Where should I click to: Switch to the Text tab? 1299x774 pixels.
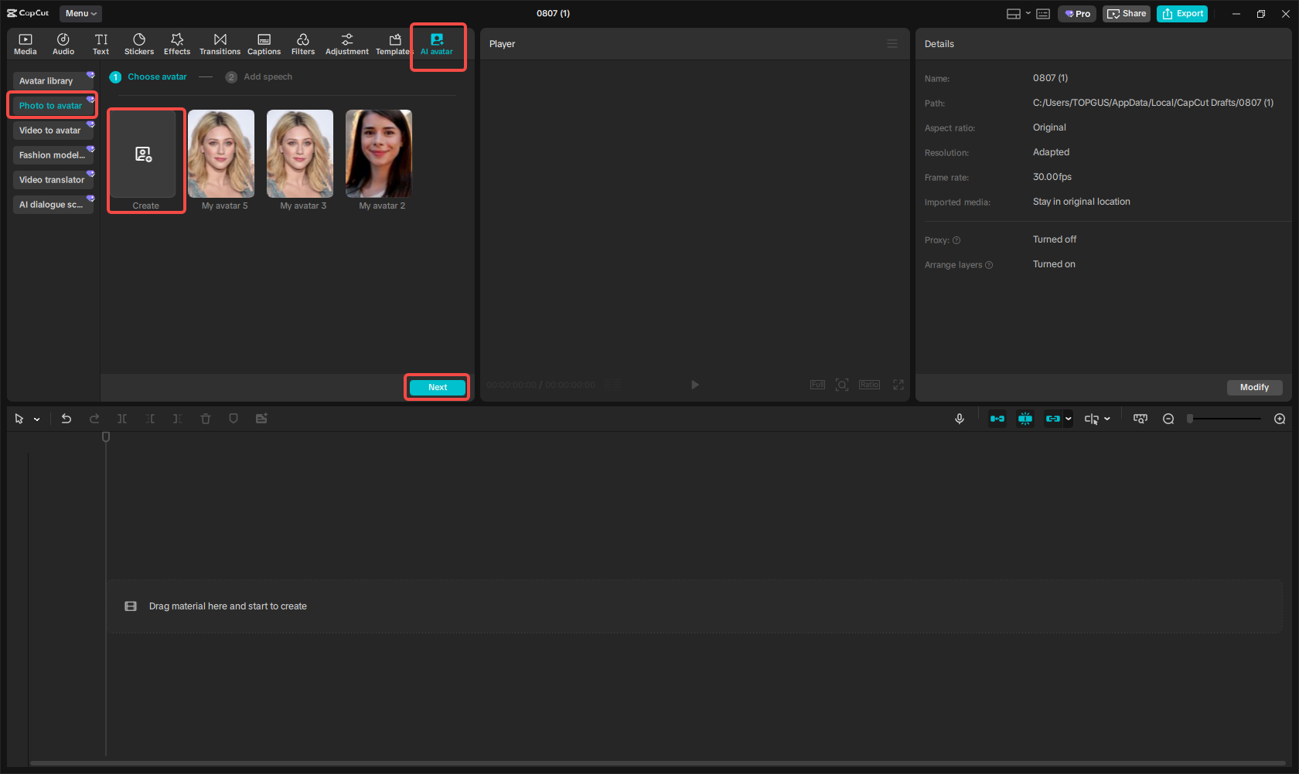(101, 44)
